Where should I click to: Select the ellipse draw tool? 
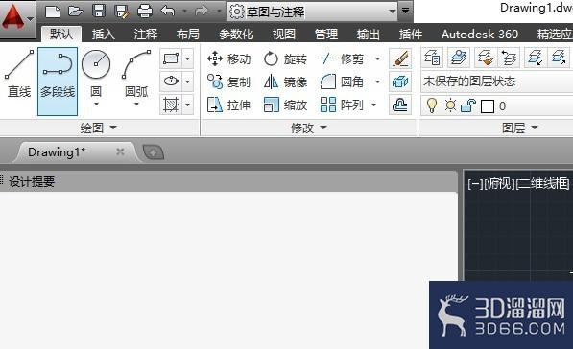pyautogui.click(x=171, y=81)
